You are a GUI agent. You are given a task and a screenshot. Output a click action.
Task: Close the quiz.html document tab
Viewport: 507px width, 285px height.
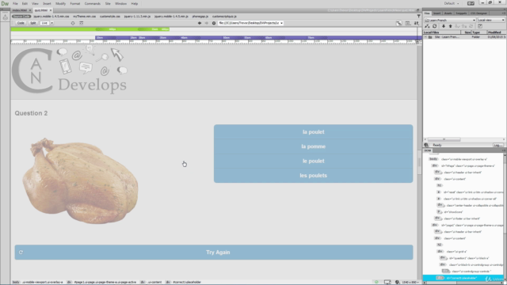51,10
